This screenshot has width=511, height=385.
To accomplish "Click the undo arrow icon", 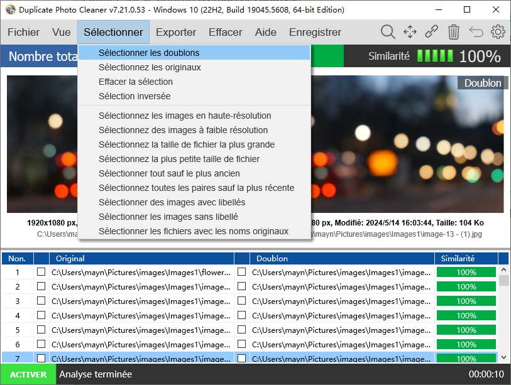I will pyautogui.click(x=476, y=32).
